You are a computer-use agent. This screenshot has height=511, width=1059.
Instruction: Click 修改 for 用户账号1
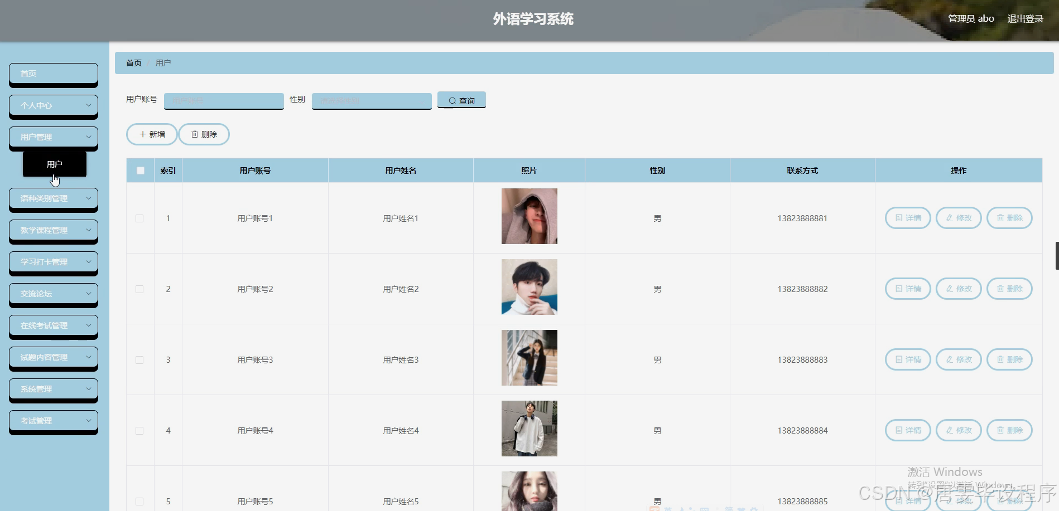coord(959,218)
